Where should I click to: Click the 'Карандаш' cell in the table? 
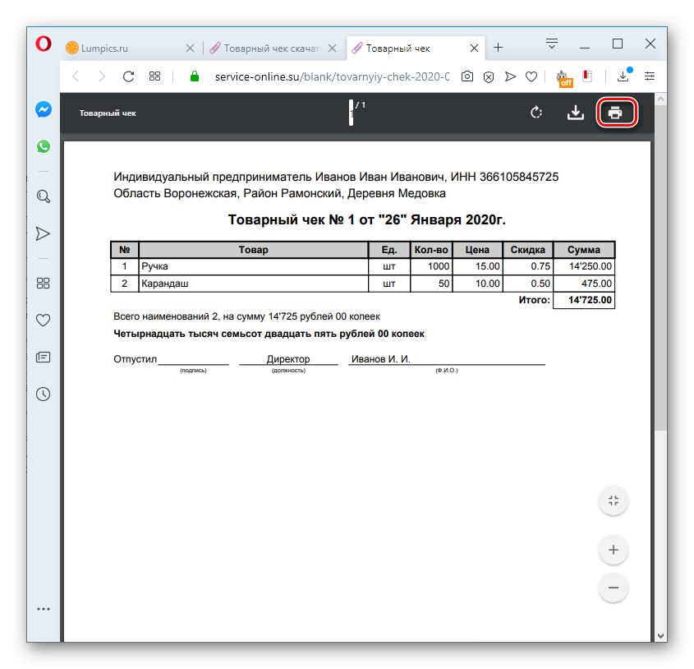tap(253, 284)
